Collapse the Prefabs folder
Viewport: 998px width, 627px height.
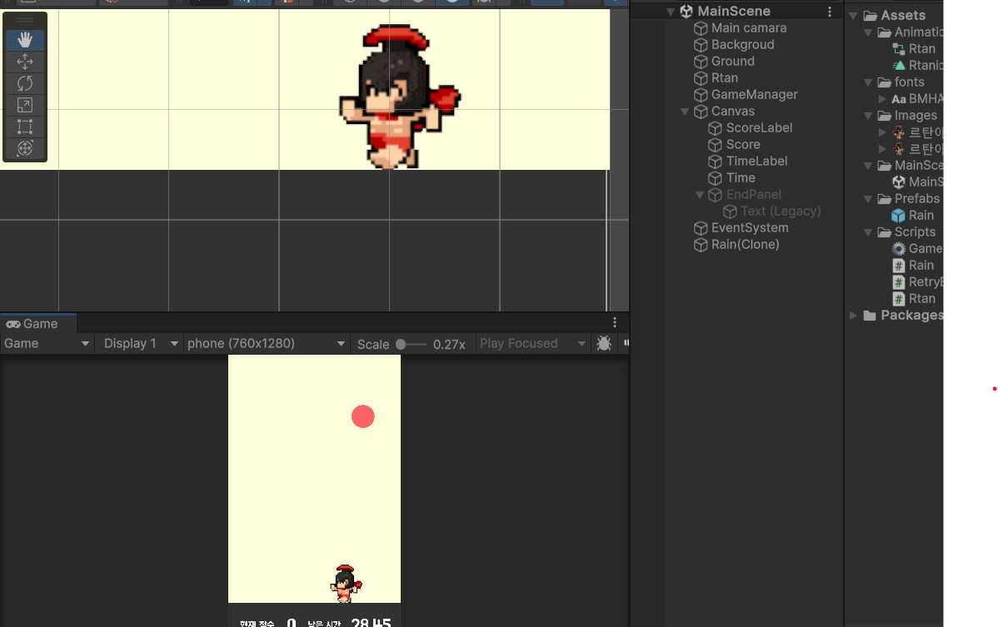(x=867, y=199)
